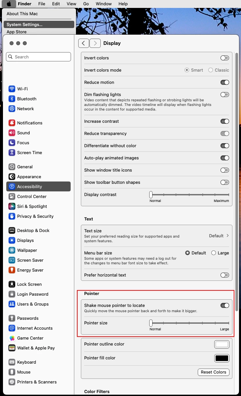The height and width of the screenshot is (396, 241).
Task: Select the Control Center icon
Action: [x=12, y=196]
